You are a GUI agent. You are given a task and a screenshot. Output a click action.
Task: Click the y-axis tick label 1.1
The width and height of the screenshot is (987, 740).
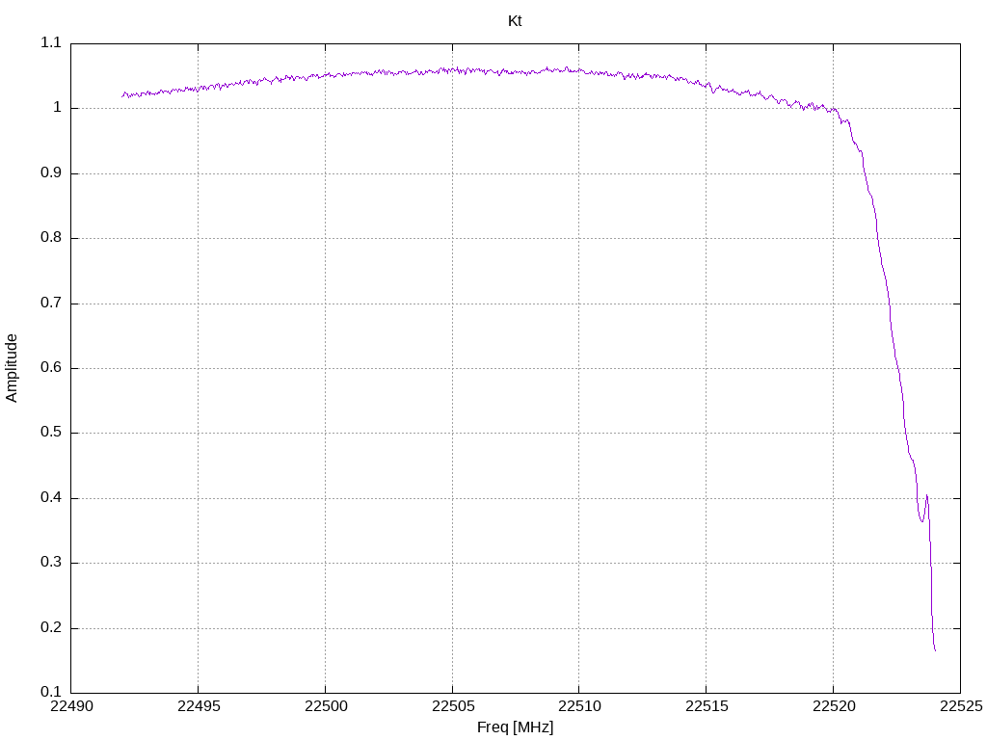(x=51, y=42)
